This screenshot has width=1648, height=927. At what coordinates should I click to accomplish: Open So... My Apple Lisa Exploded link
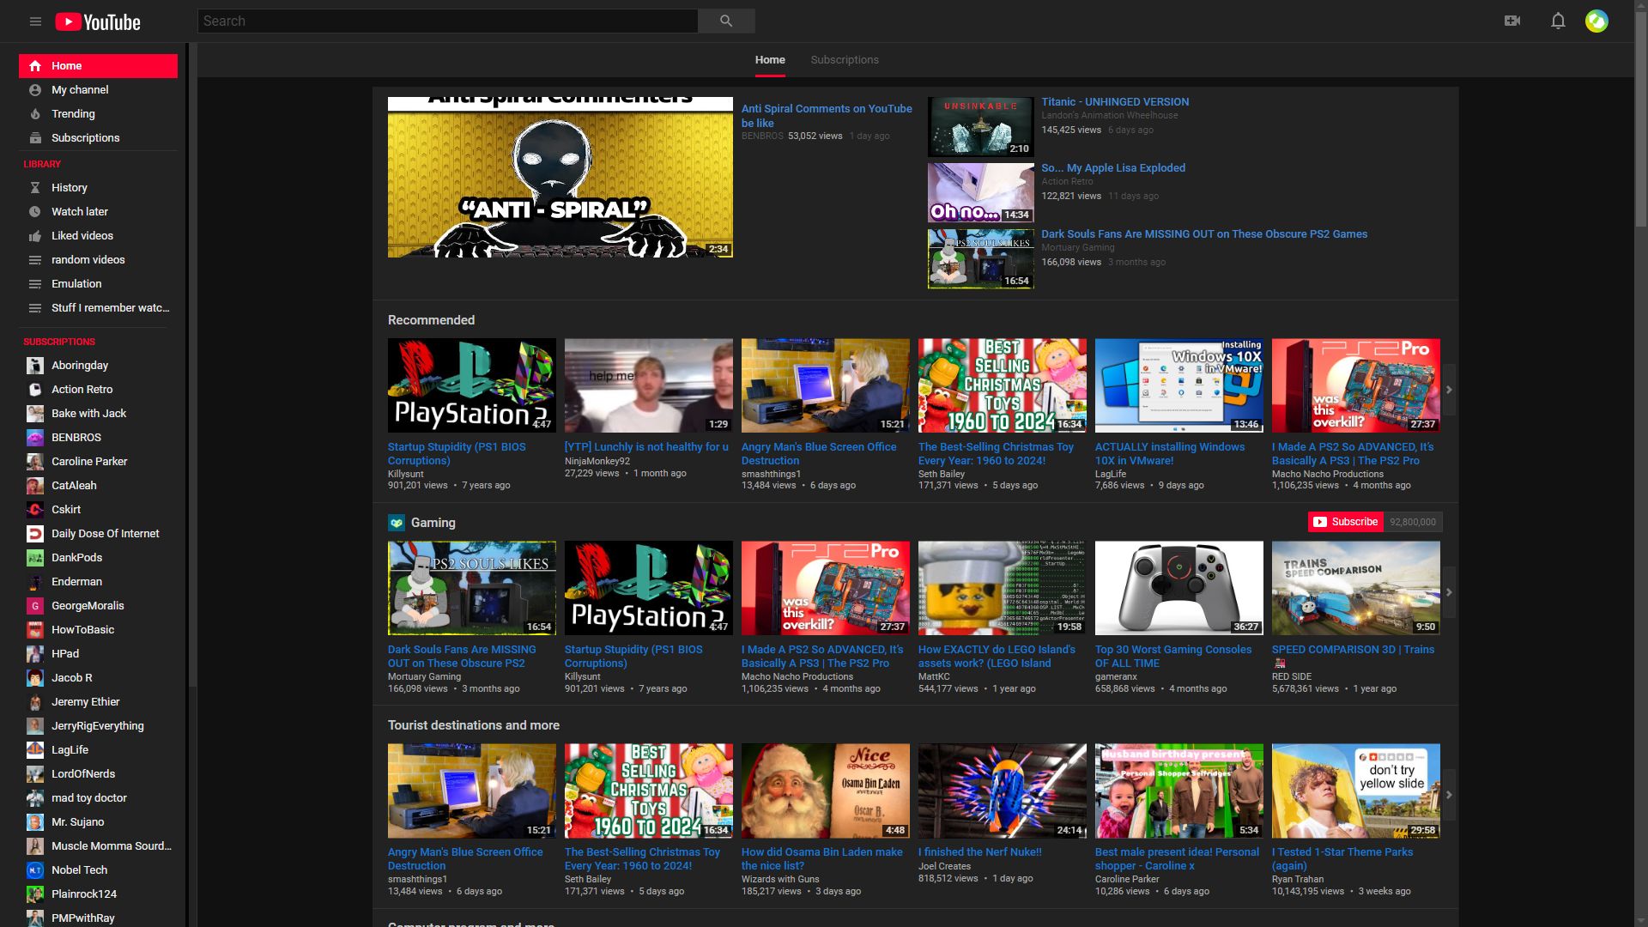click(x=1113, y=167)
